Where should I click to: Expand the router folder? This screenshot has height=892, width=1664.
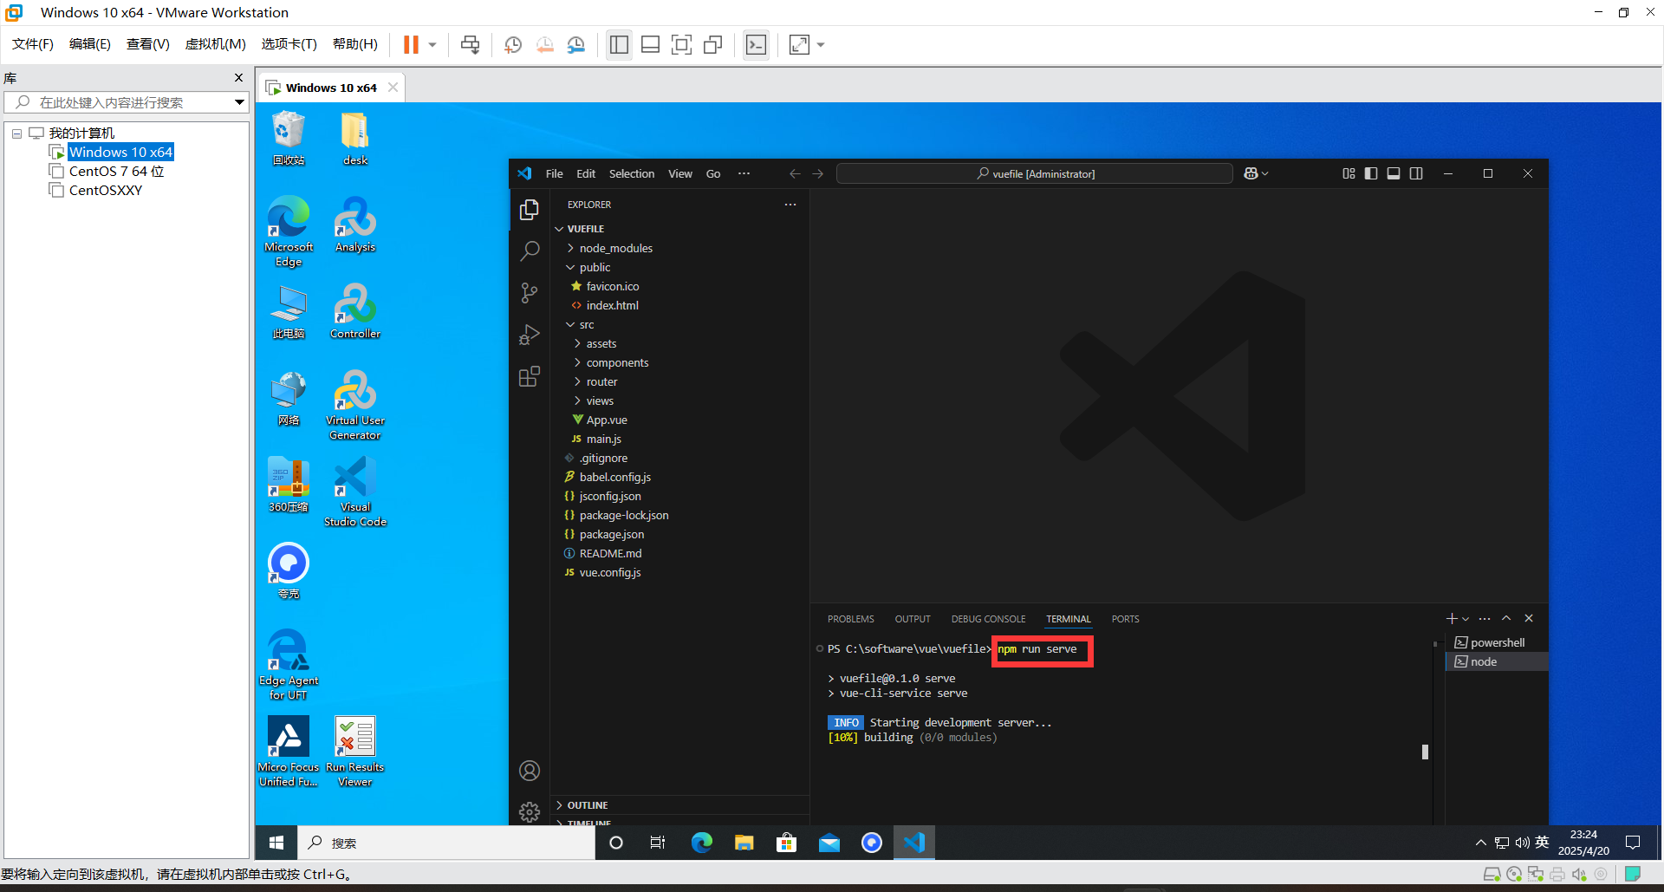pos(679,381)
